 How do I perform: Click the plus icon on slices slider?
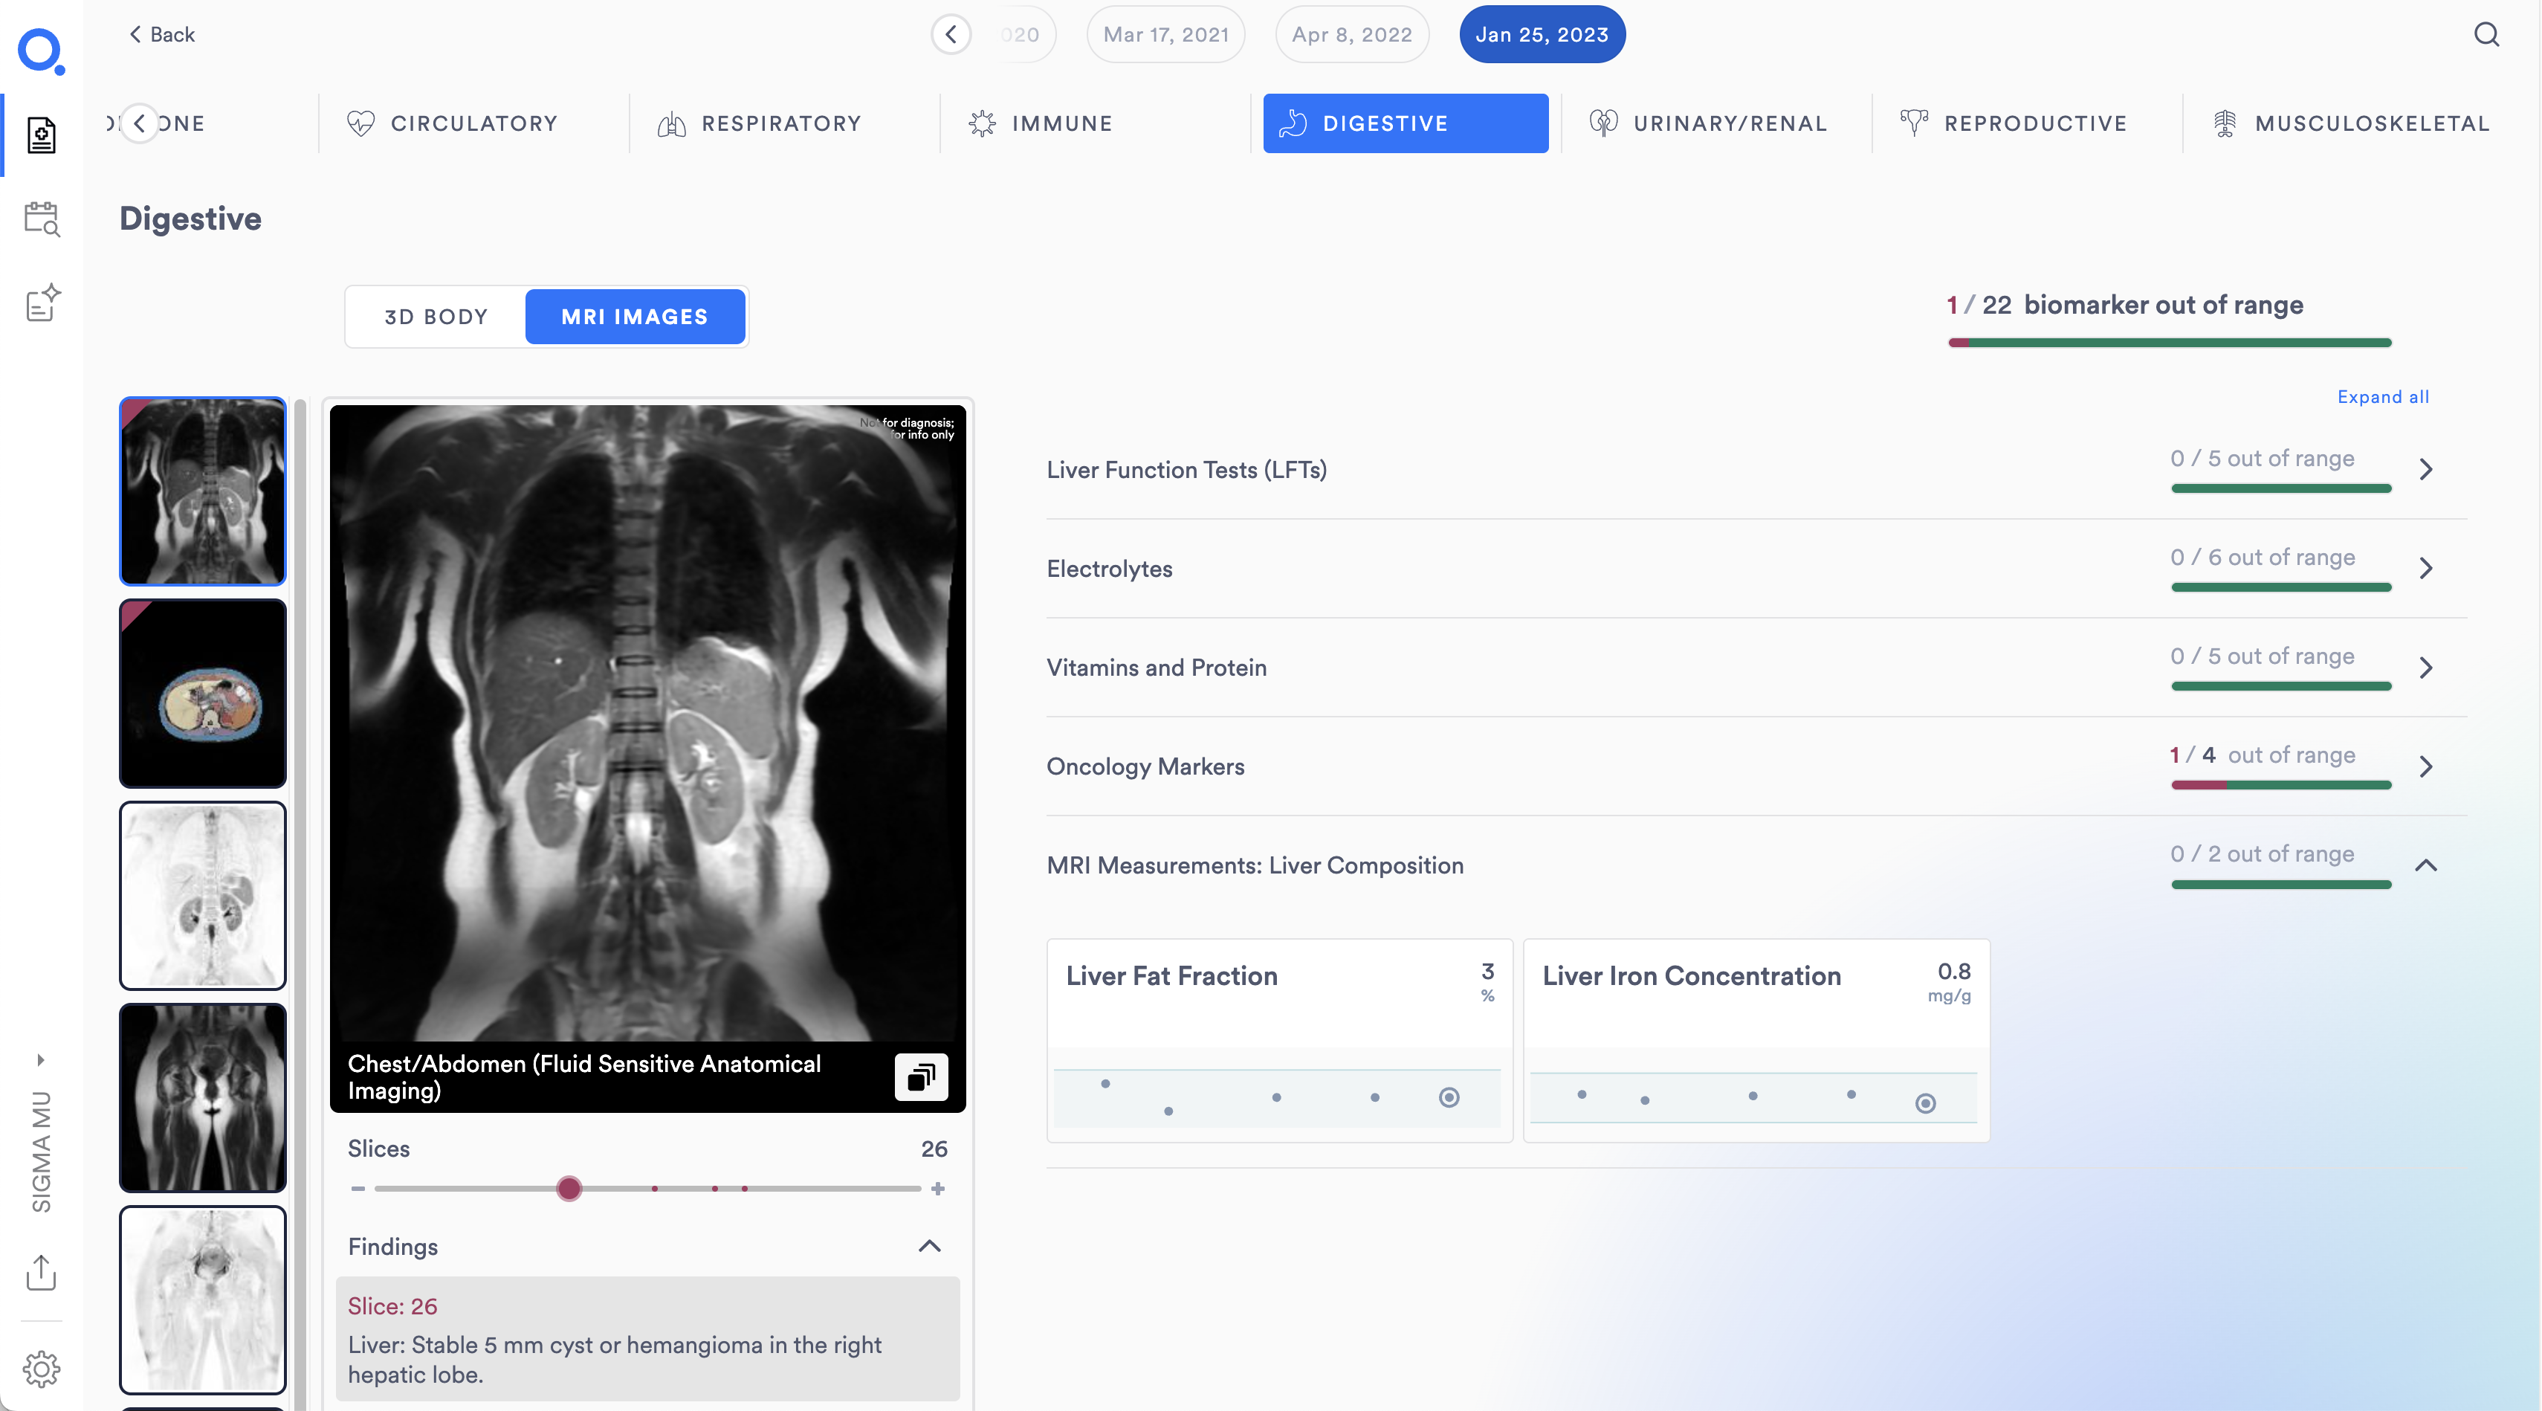click(939, 1189)
